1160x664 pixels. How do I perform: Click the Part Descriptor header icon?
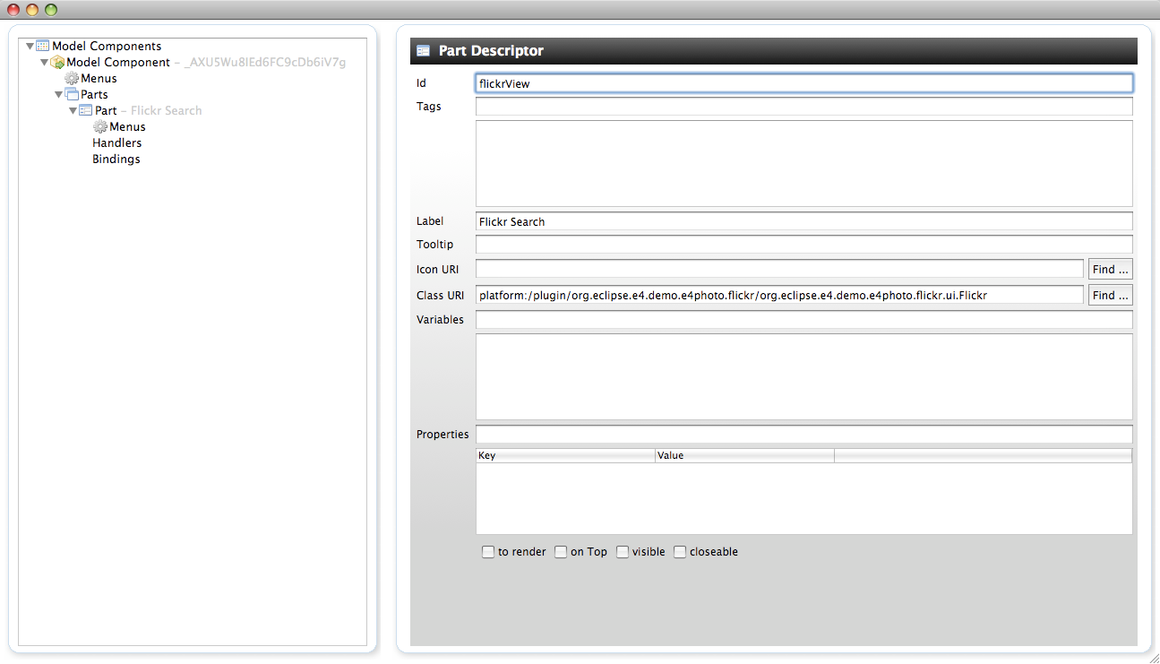tap(424, 51)
